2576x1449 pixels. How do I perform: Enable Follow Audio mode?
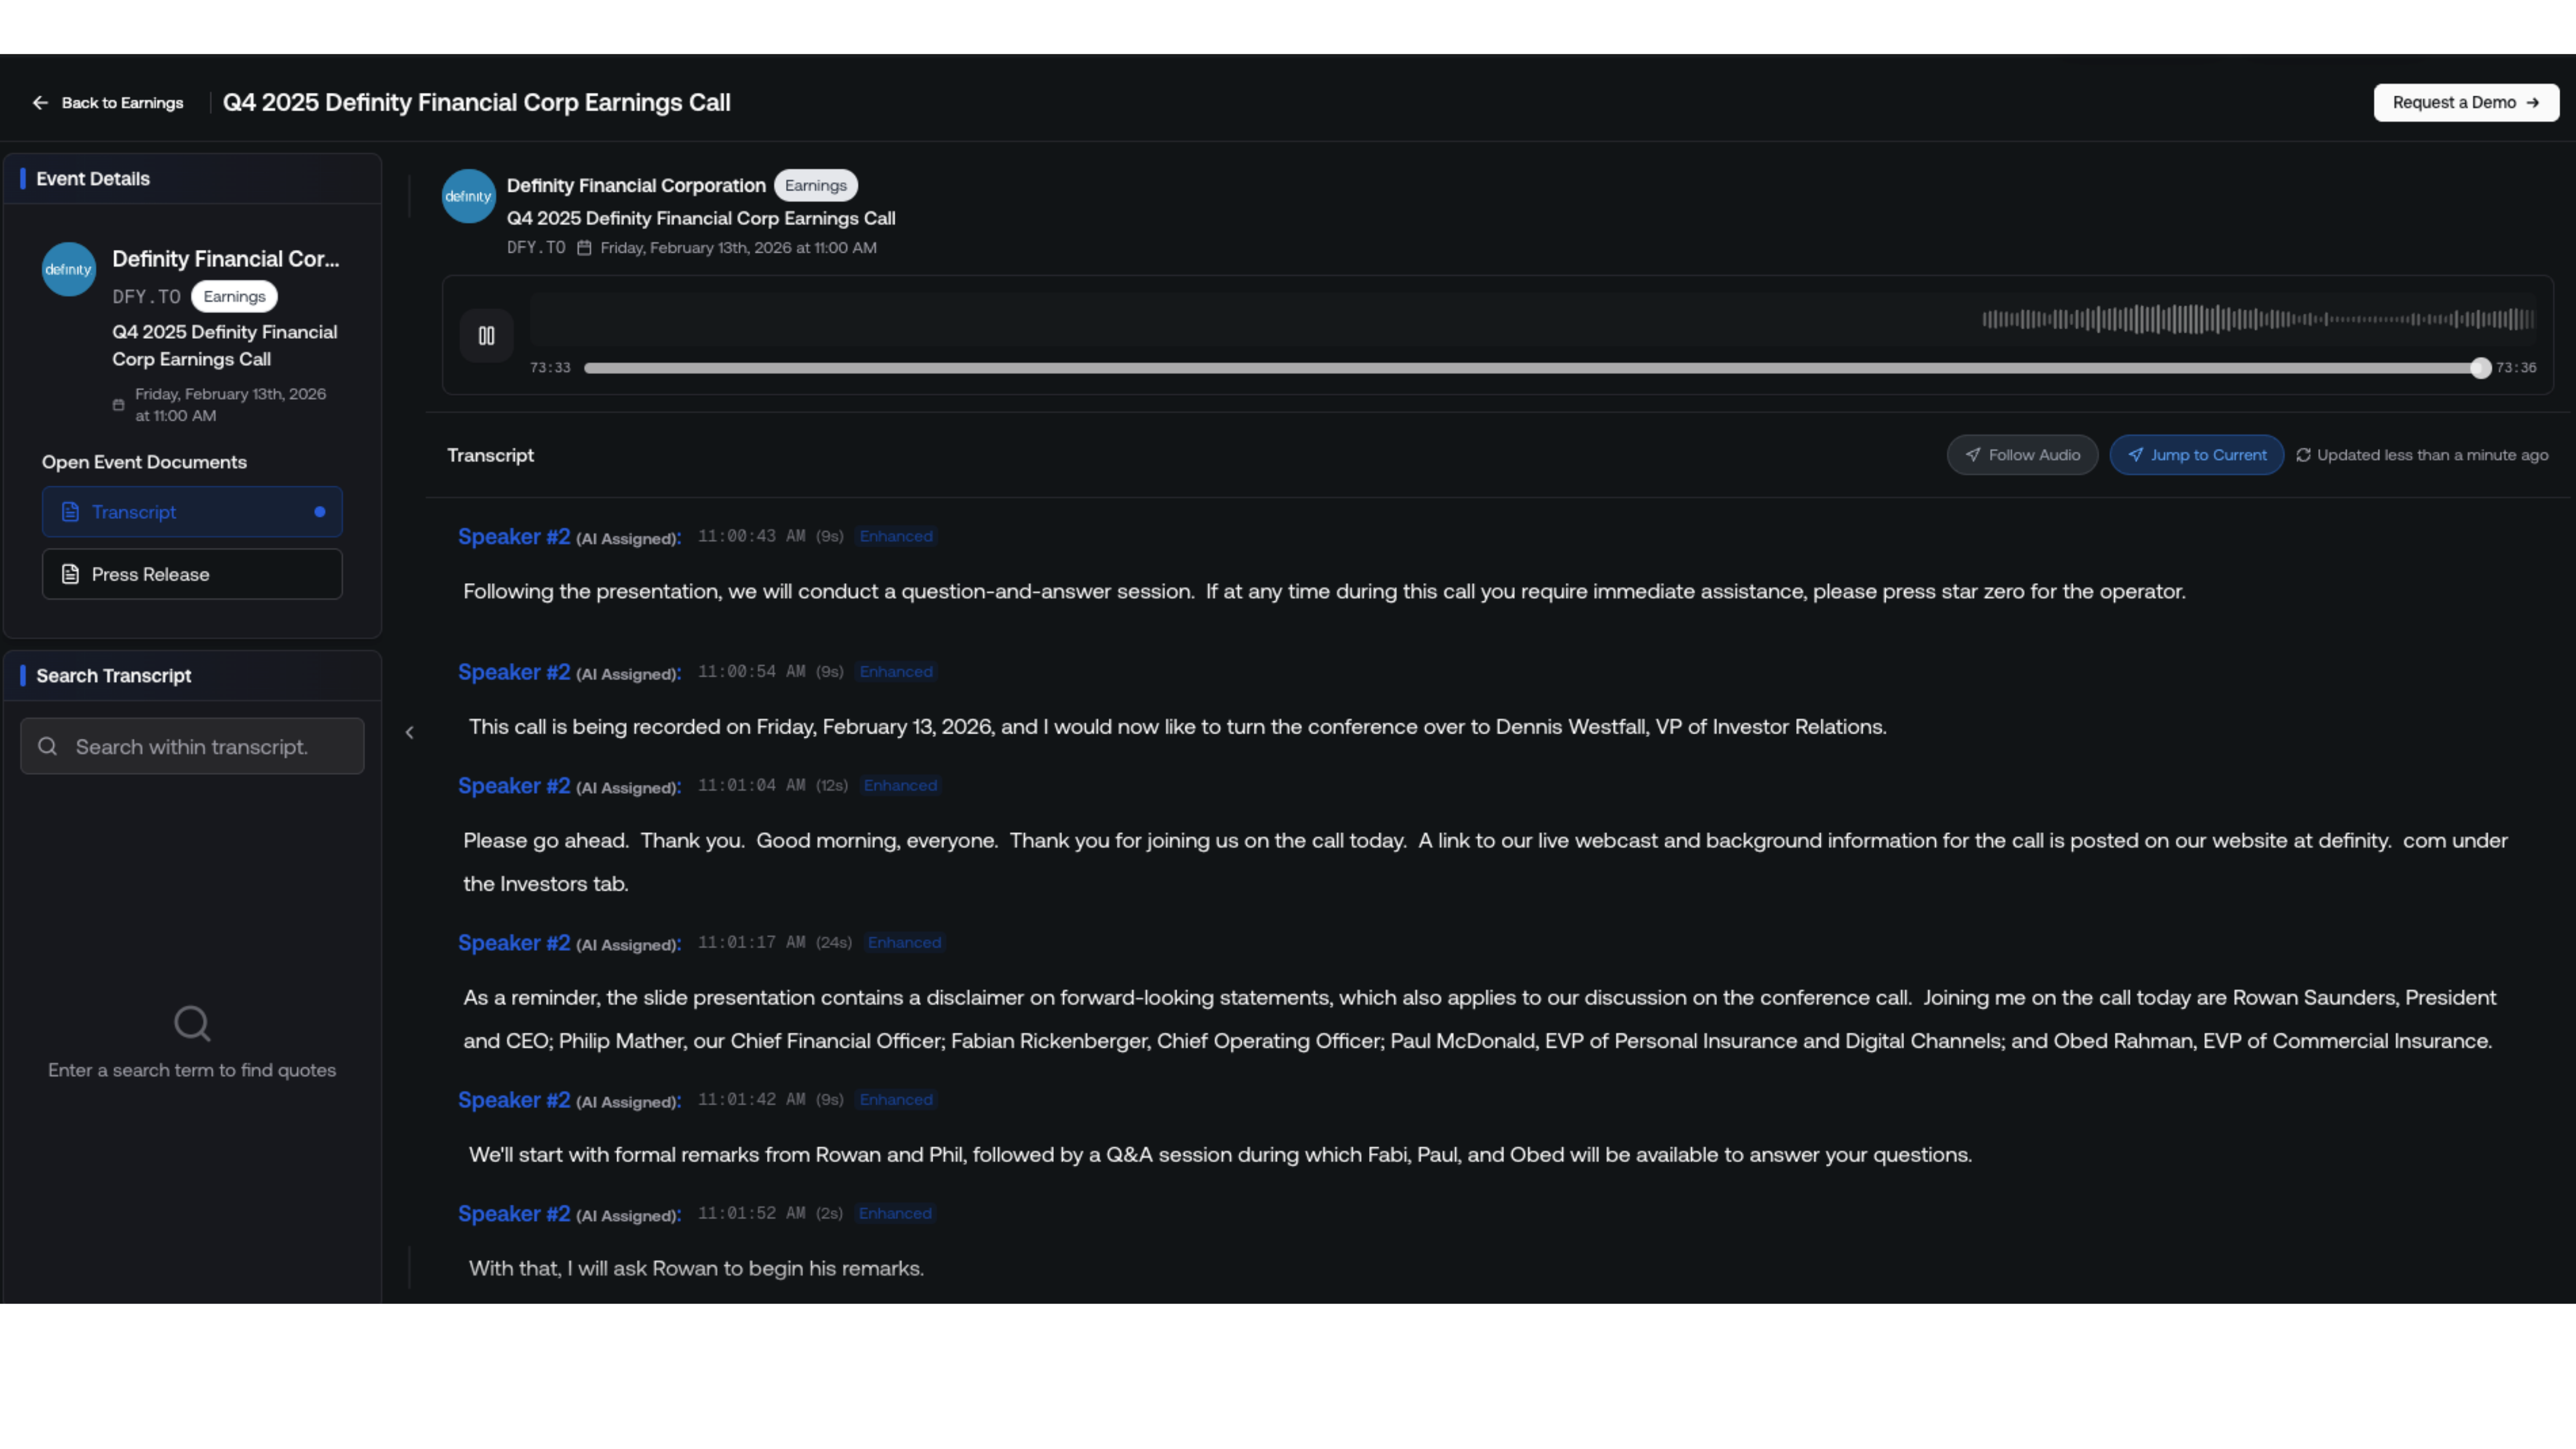2021,454
